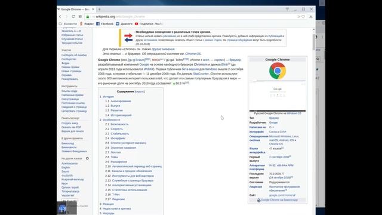Open the Chromium link in intro paragraph
The height and width of the screenshot is (215, 382).
pyautogui.click(x=201, y=64)
